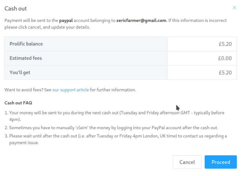Click FAQ item about manually claiming money
This screenshot has width=242, height=176.
(x=113, y=128)
